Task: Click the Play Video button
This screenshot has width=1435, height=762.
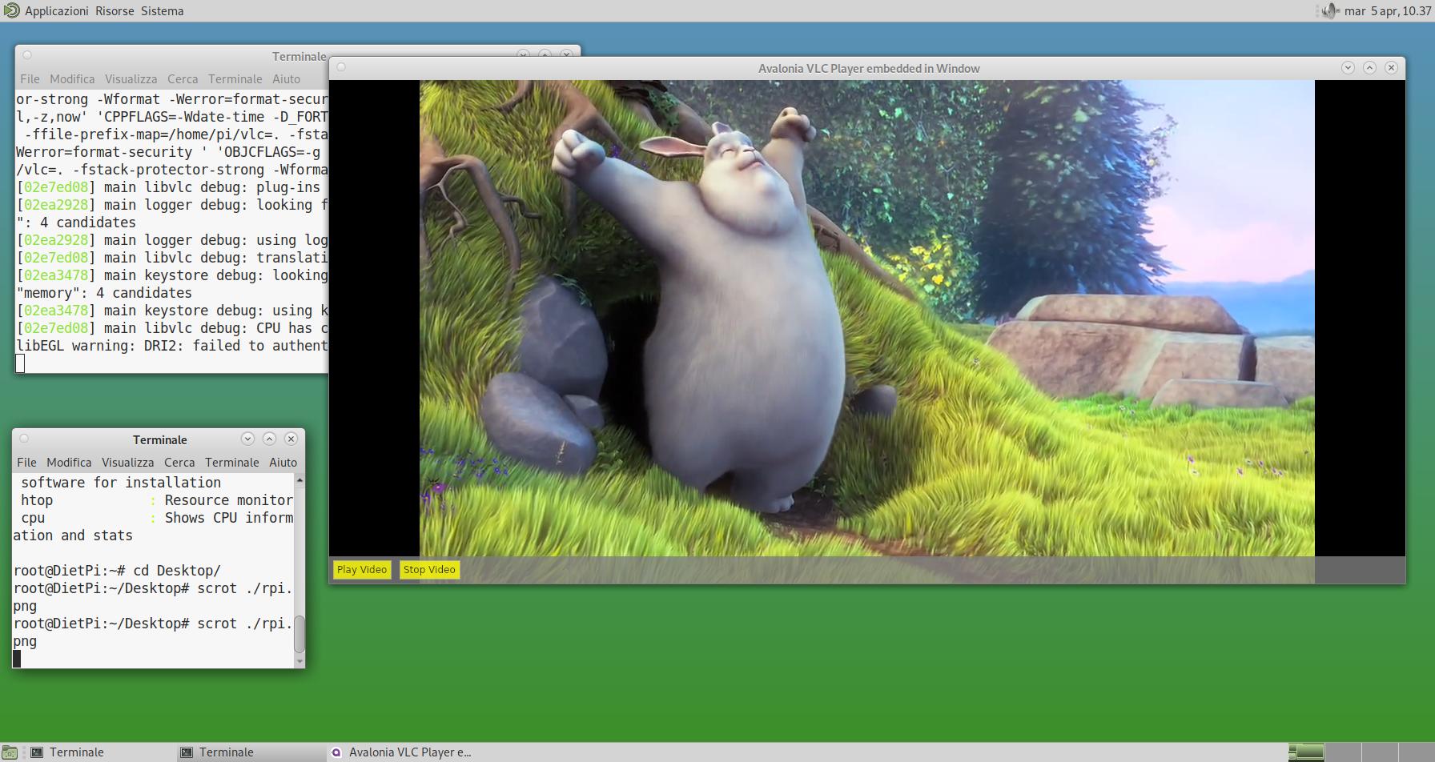Action: pos(362,570)
